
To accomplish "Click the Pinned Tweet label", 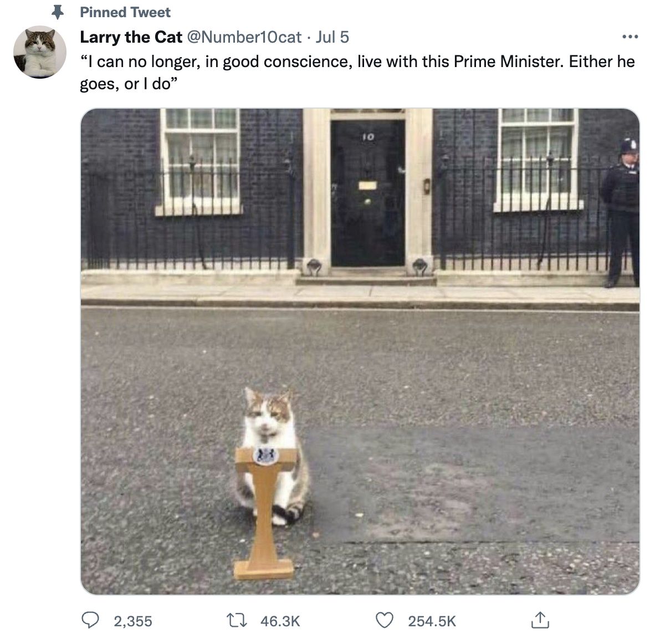I will (125, 13).
